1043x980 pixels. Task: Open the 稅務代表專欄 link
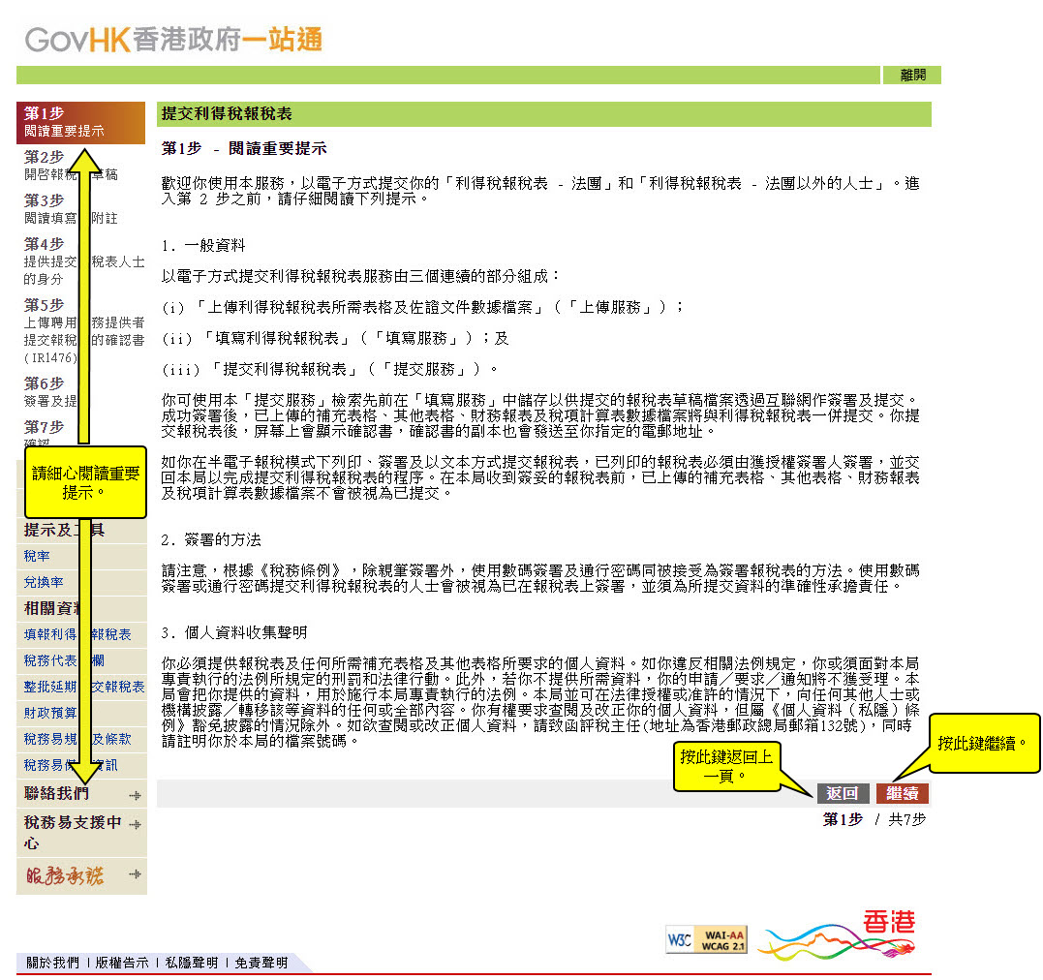64,660
